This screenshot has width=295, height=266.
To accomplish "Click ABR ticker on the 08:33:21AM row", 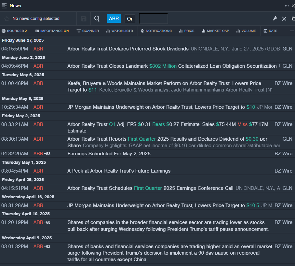I will pyautogui.click(x=38, y=124).
